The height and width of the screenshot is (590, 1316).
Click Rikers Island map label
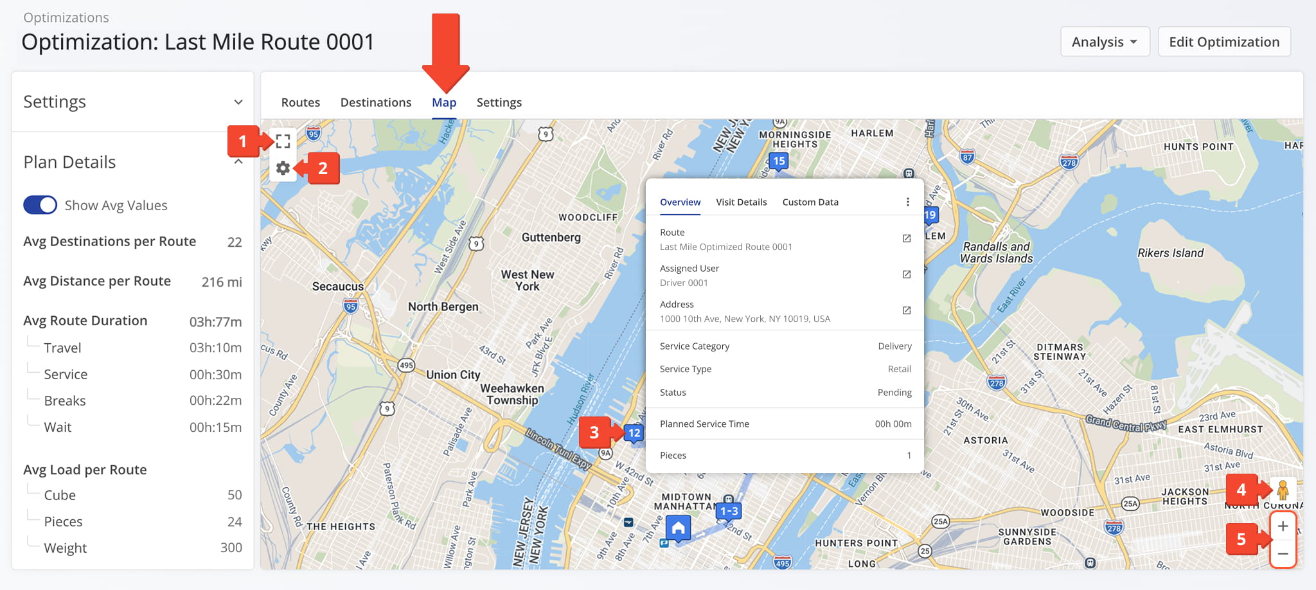pyautogui.click(x=1171, y=253)
